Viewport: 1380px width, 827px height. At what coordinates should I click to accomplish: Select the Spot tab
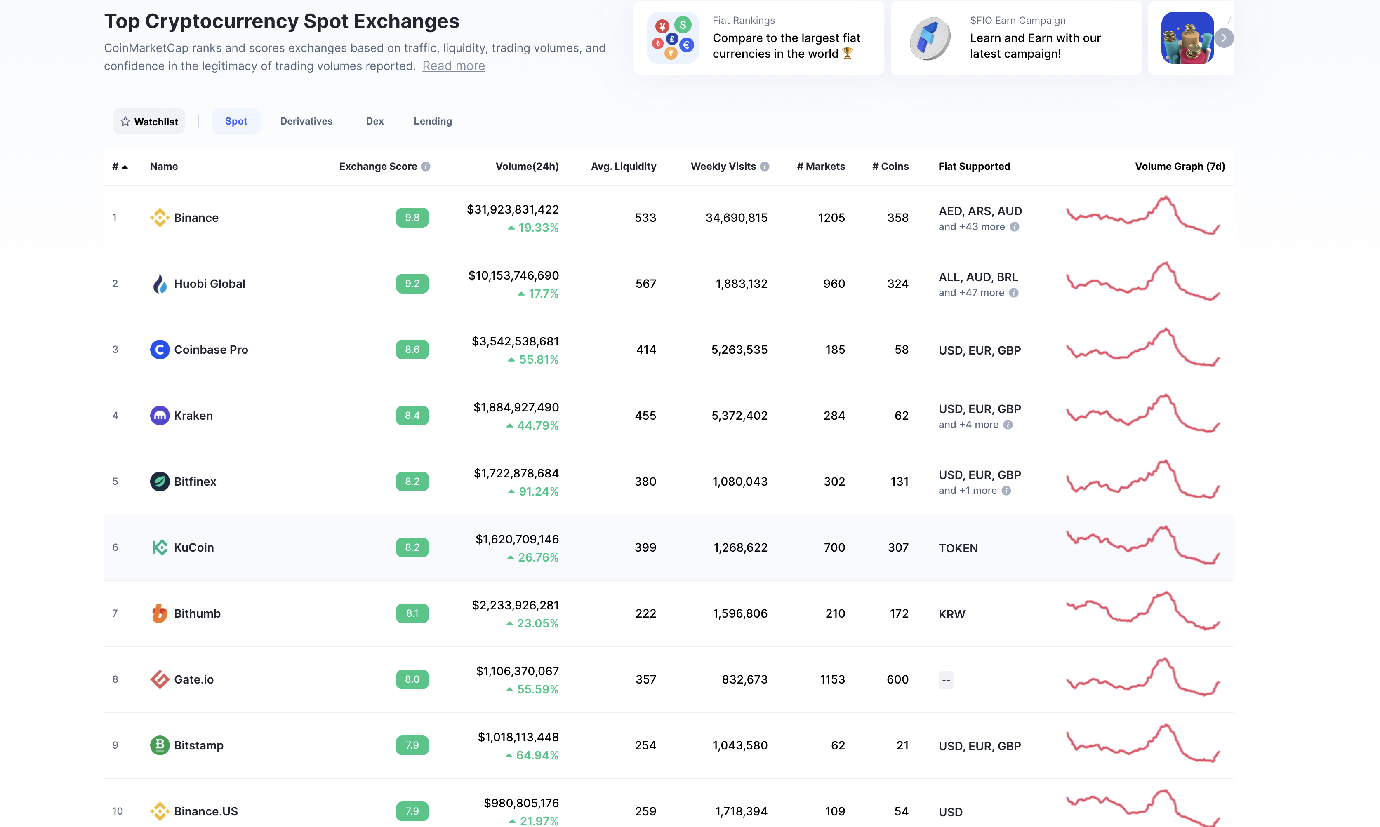click(236, 121)
